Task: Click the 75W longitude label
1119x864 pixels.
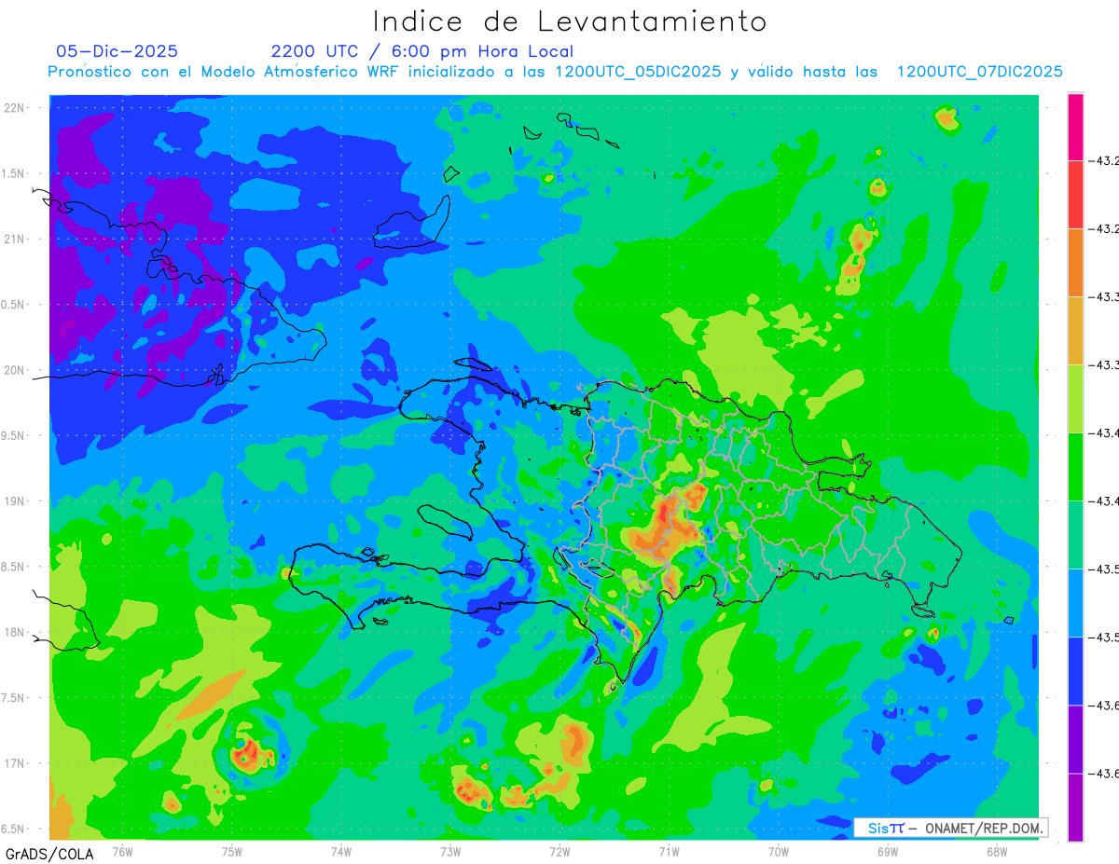Action: coord(232,851)
